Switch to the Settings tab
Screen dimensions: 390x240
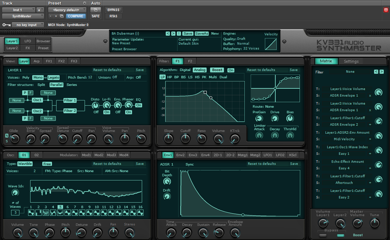[351, 61]
